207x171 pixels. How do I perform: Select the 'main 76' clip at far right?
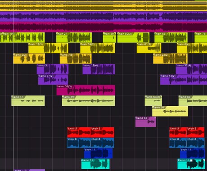coord(201,37)
